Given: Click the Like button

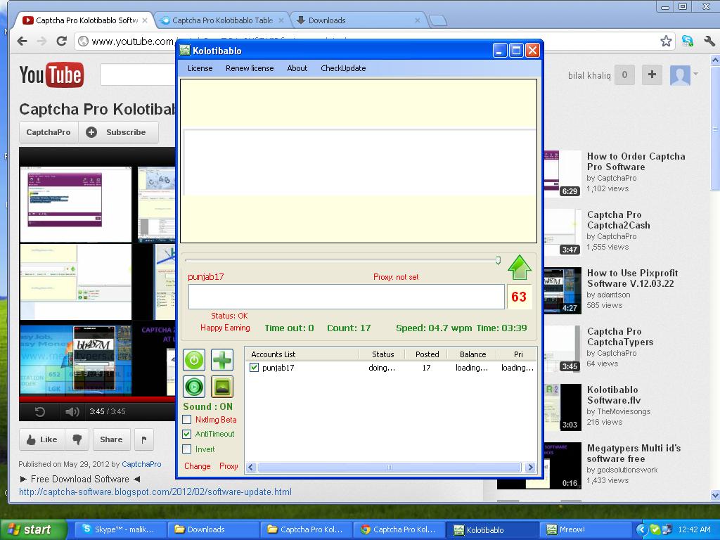Looking at the screenshot, I should (x=42, y=439).
